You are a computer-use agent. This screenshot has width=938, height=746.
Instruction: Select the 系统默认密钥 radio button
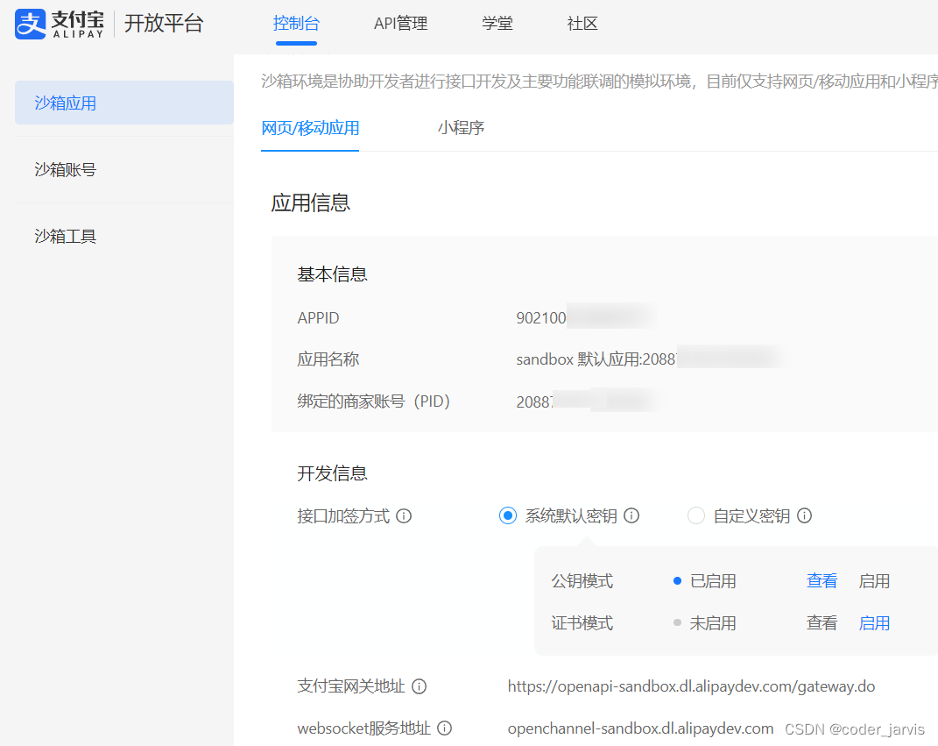pos(508,515)
